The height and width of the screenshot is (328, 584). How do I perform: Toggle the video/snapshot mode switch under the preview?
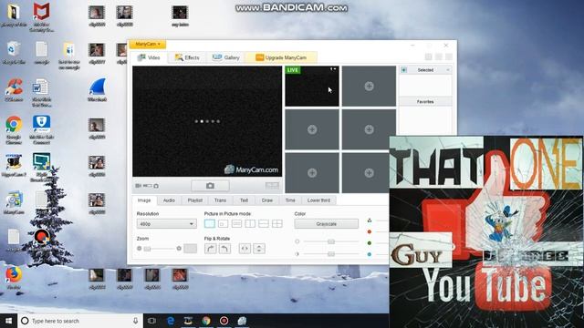pos(148,186)
